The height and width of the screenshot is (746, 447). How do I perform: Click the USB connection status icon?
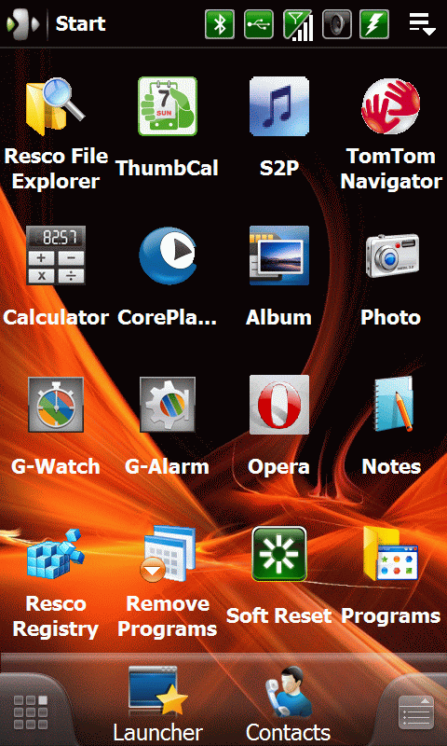[258, 24]
